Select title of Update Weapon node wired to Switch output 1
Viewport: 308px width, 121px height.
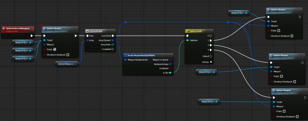coord(278,9)
